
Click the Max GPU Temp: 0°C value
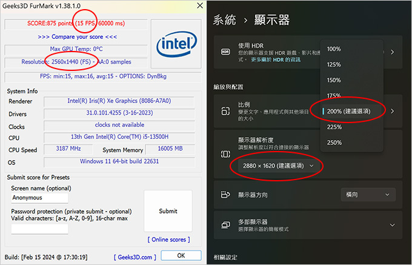76,49
